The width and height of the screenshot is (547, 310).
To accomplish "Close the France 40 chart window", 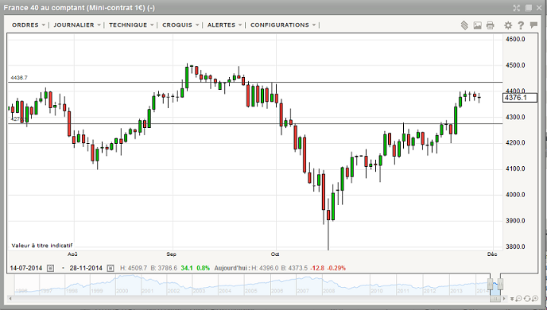I will click(539, 8).
